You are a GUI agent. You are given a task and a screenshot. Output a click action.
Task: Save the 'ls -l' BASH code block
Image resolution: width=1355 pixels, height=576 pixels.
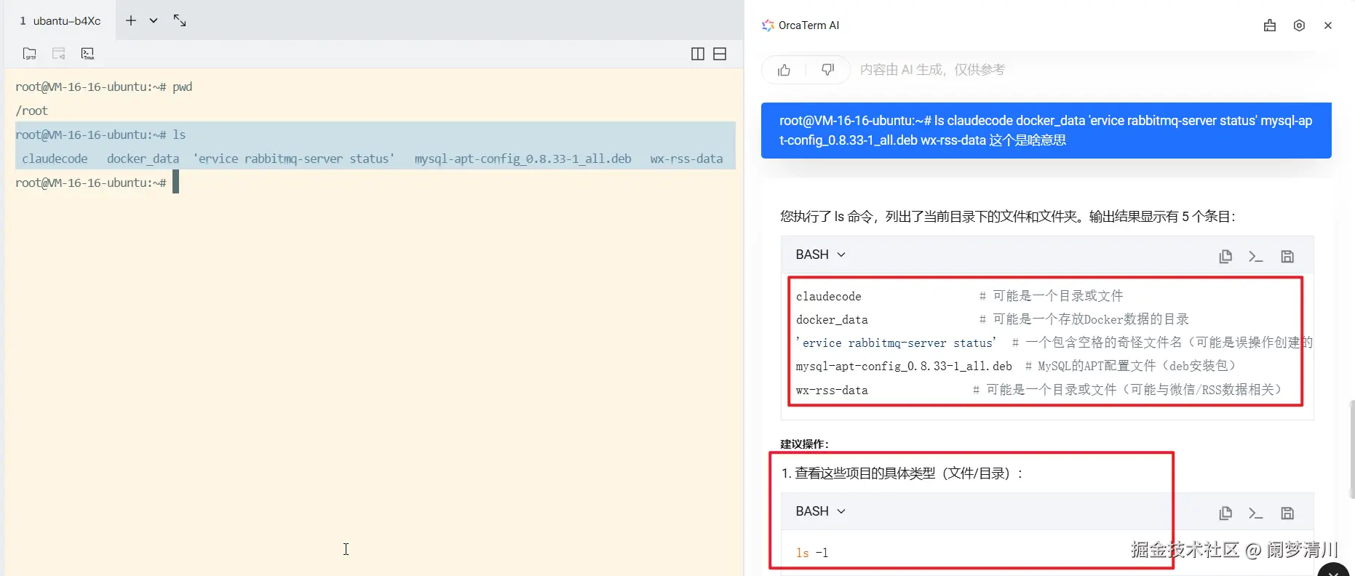click(x=1287, y=513)
